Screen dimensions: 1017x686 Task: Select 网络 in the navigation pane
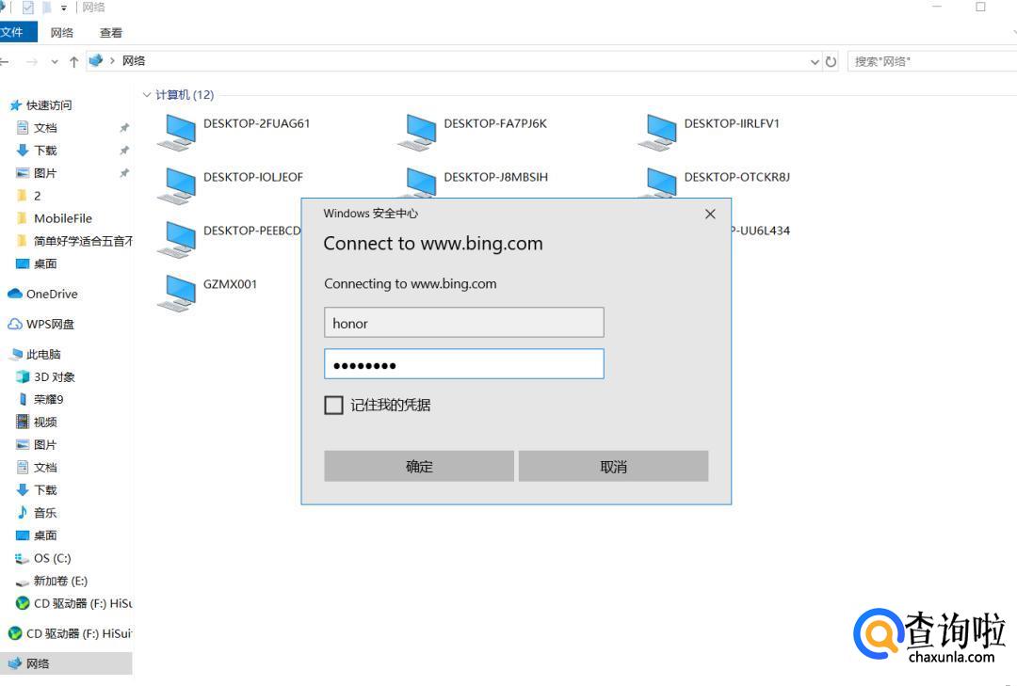pyautogui.click(x=66, y=663)
